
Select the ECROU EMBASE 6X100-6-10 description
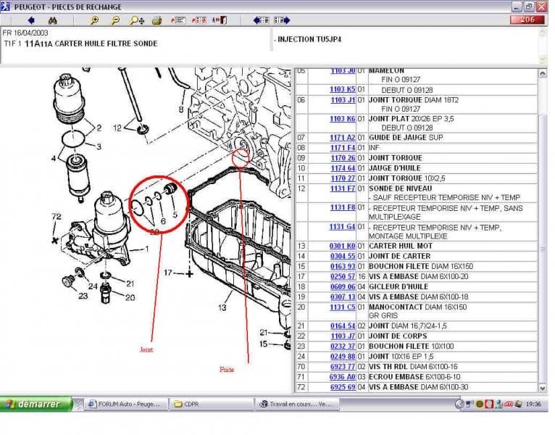[x=414, y=377]
